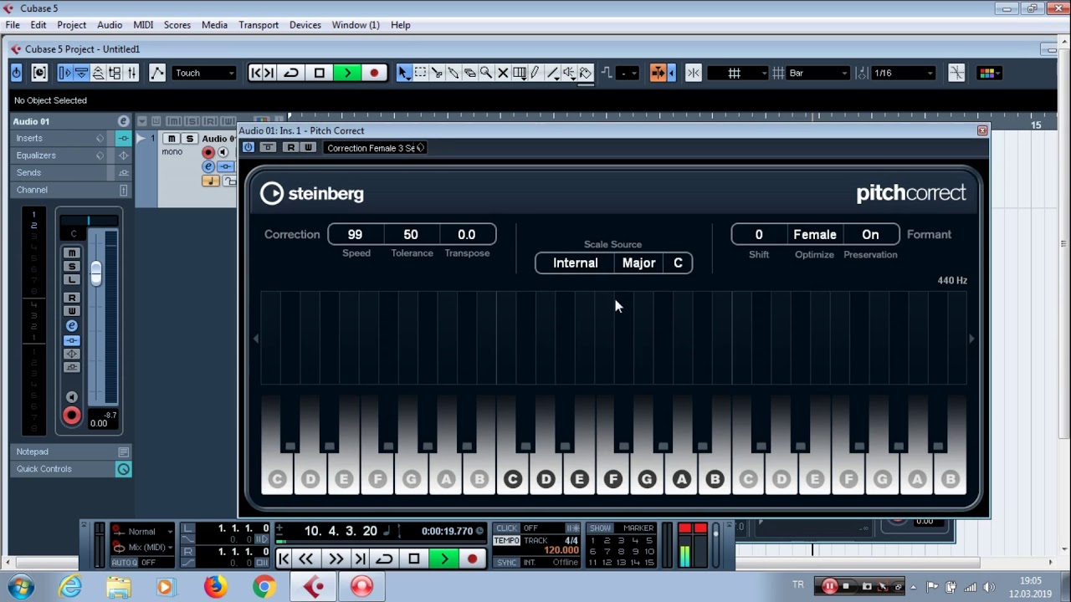Show the Inspector panel
The width and height of the screenshot is (1071, 602).
pyautogui.click(x=65, y=73)
